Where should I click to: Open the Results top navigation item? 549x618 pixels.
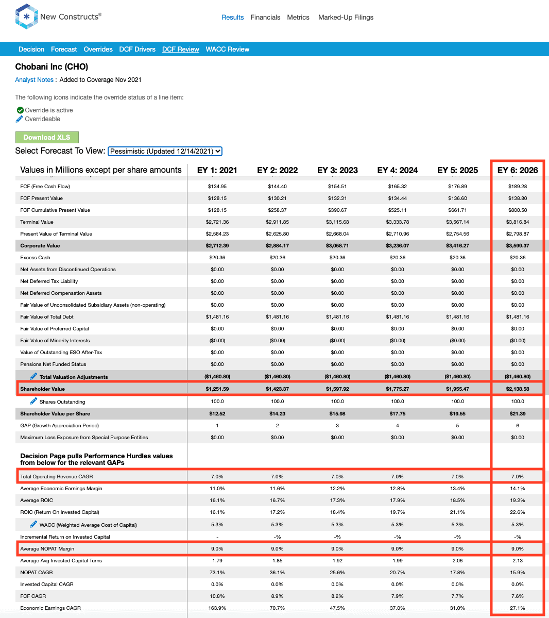[x=232, y=18]
